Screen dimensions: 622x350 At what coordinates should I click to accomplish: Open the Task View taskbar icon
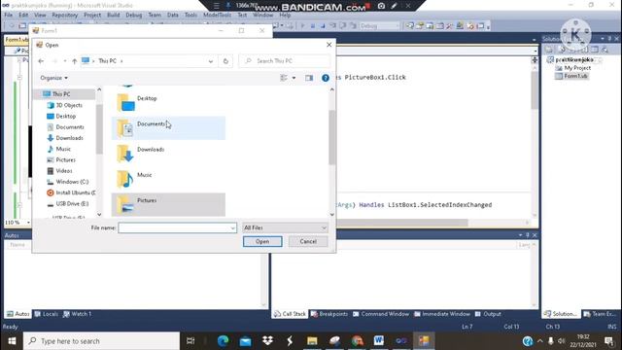coord(190,341)
